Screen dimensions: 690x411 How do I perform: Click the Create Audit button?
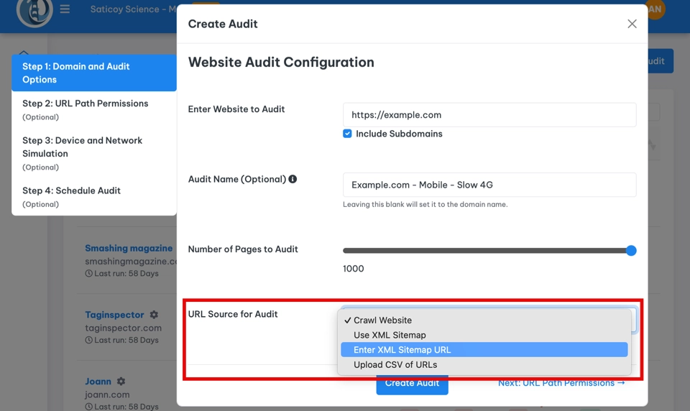point(412,384)
